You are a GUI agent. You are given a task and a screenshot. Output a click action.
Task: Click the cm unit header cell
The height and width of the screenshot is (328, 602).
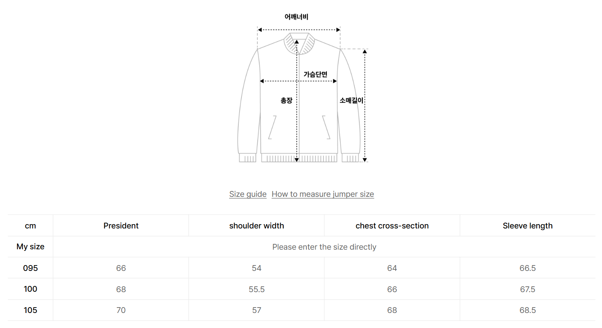30,226
